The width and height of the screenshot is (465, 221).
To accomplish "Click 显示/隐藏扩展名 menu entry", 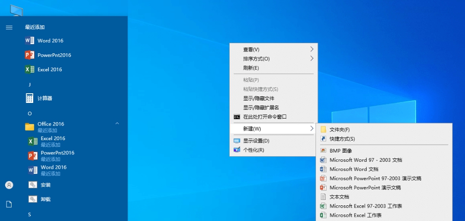I will (274, 108).
